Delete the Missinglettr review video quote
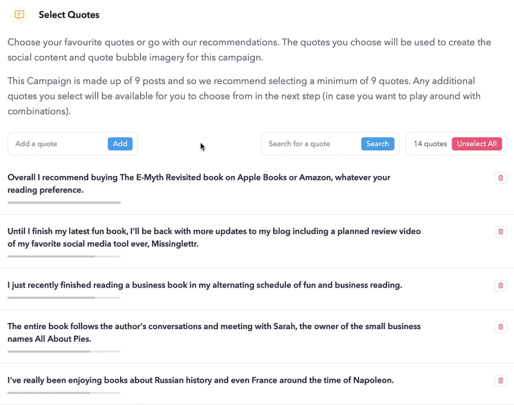This screenshot has height=405, width=514. (500, 232)
